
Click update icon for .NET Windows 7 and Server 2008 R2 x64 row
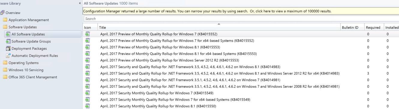click(x=87, y=86)
